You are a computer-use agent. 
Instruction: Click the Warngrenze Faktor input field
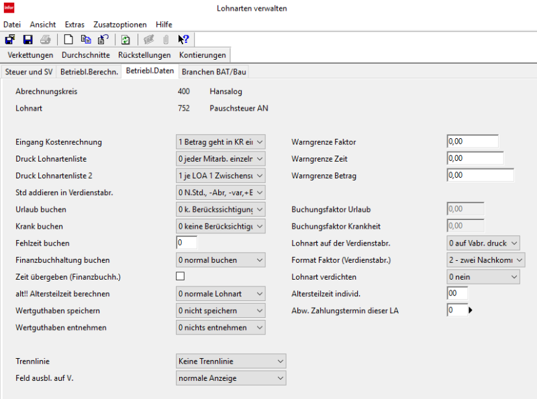pyautogui.click(x=473, y=141)
